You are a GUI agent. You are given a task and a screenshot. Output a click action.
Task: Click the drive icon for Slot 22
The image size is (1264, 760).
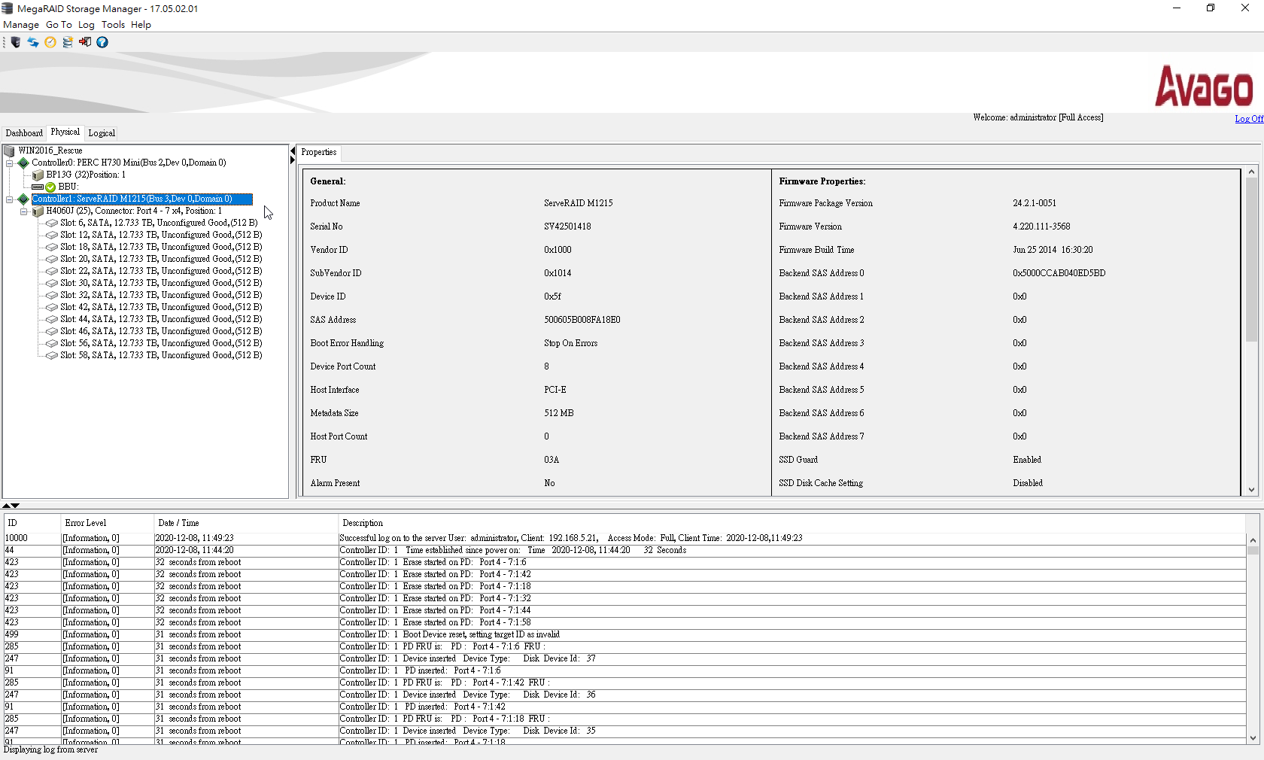click(52, 271)
